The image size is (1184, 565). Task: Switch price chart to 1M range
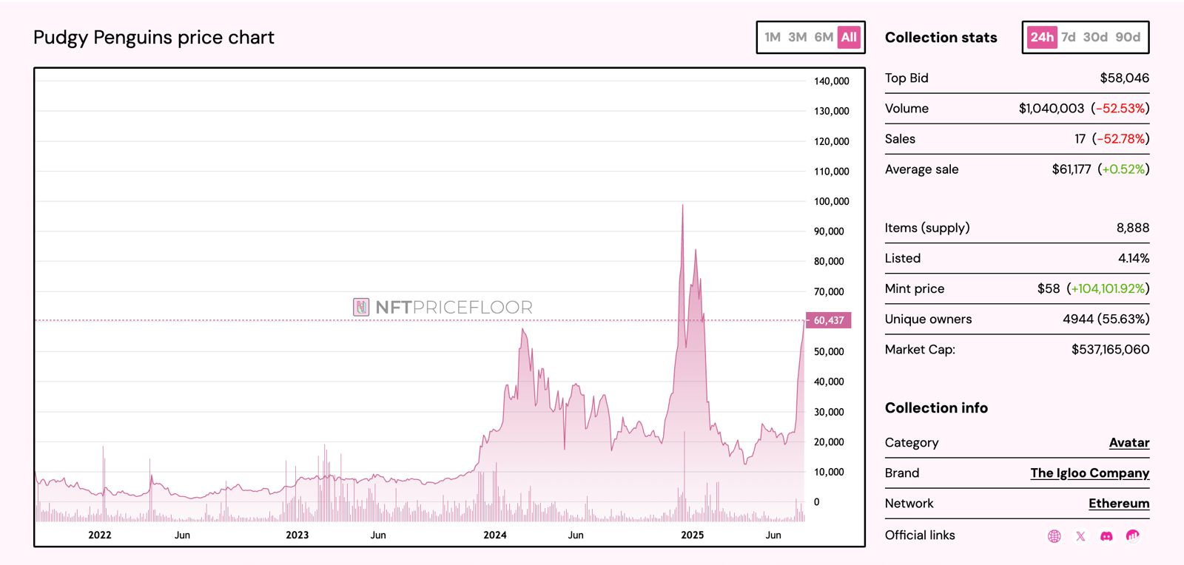773,37
